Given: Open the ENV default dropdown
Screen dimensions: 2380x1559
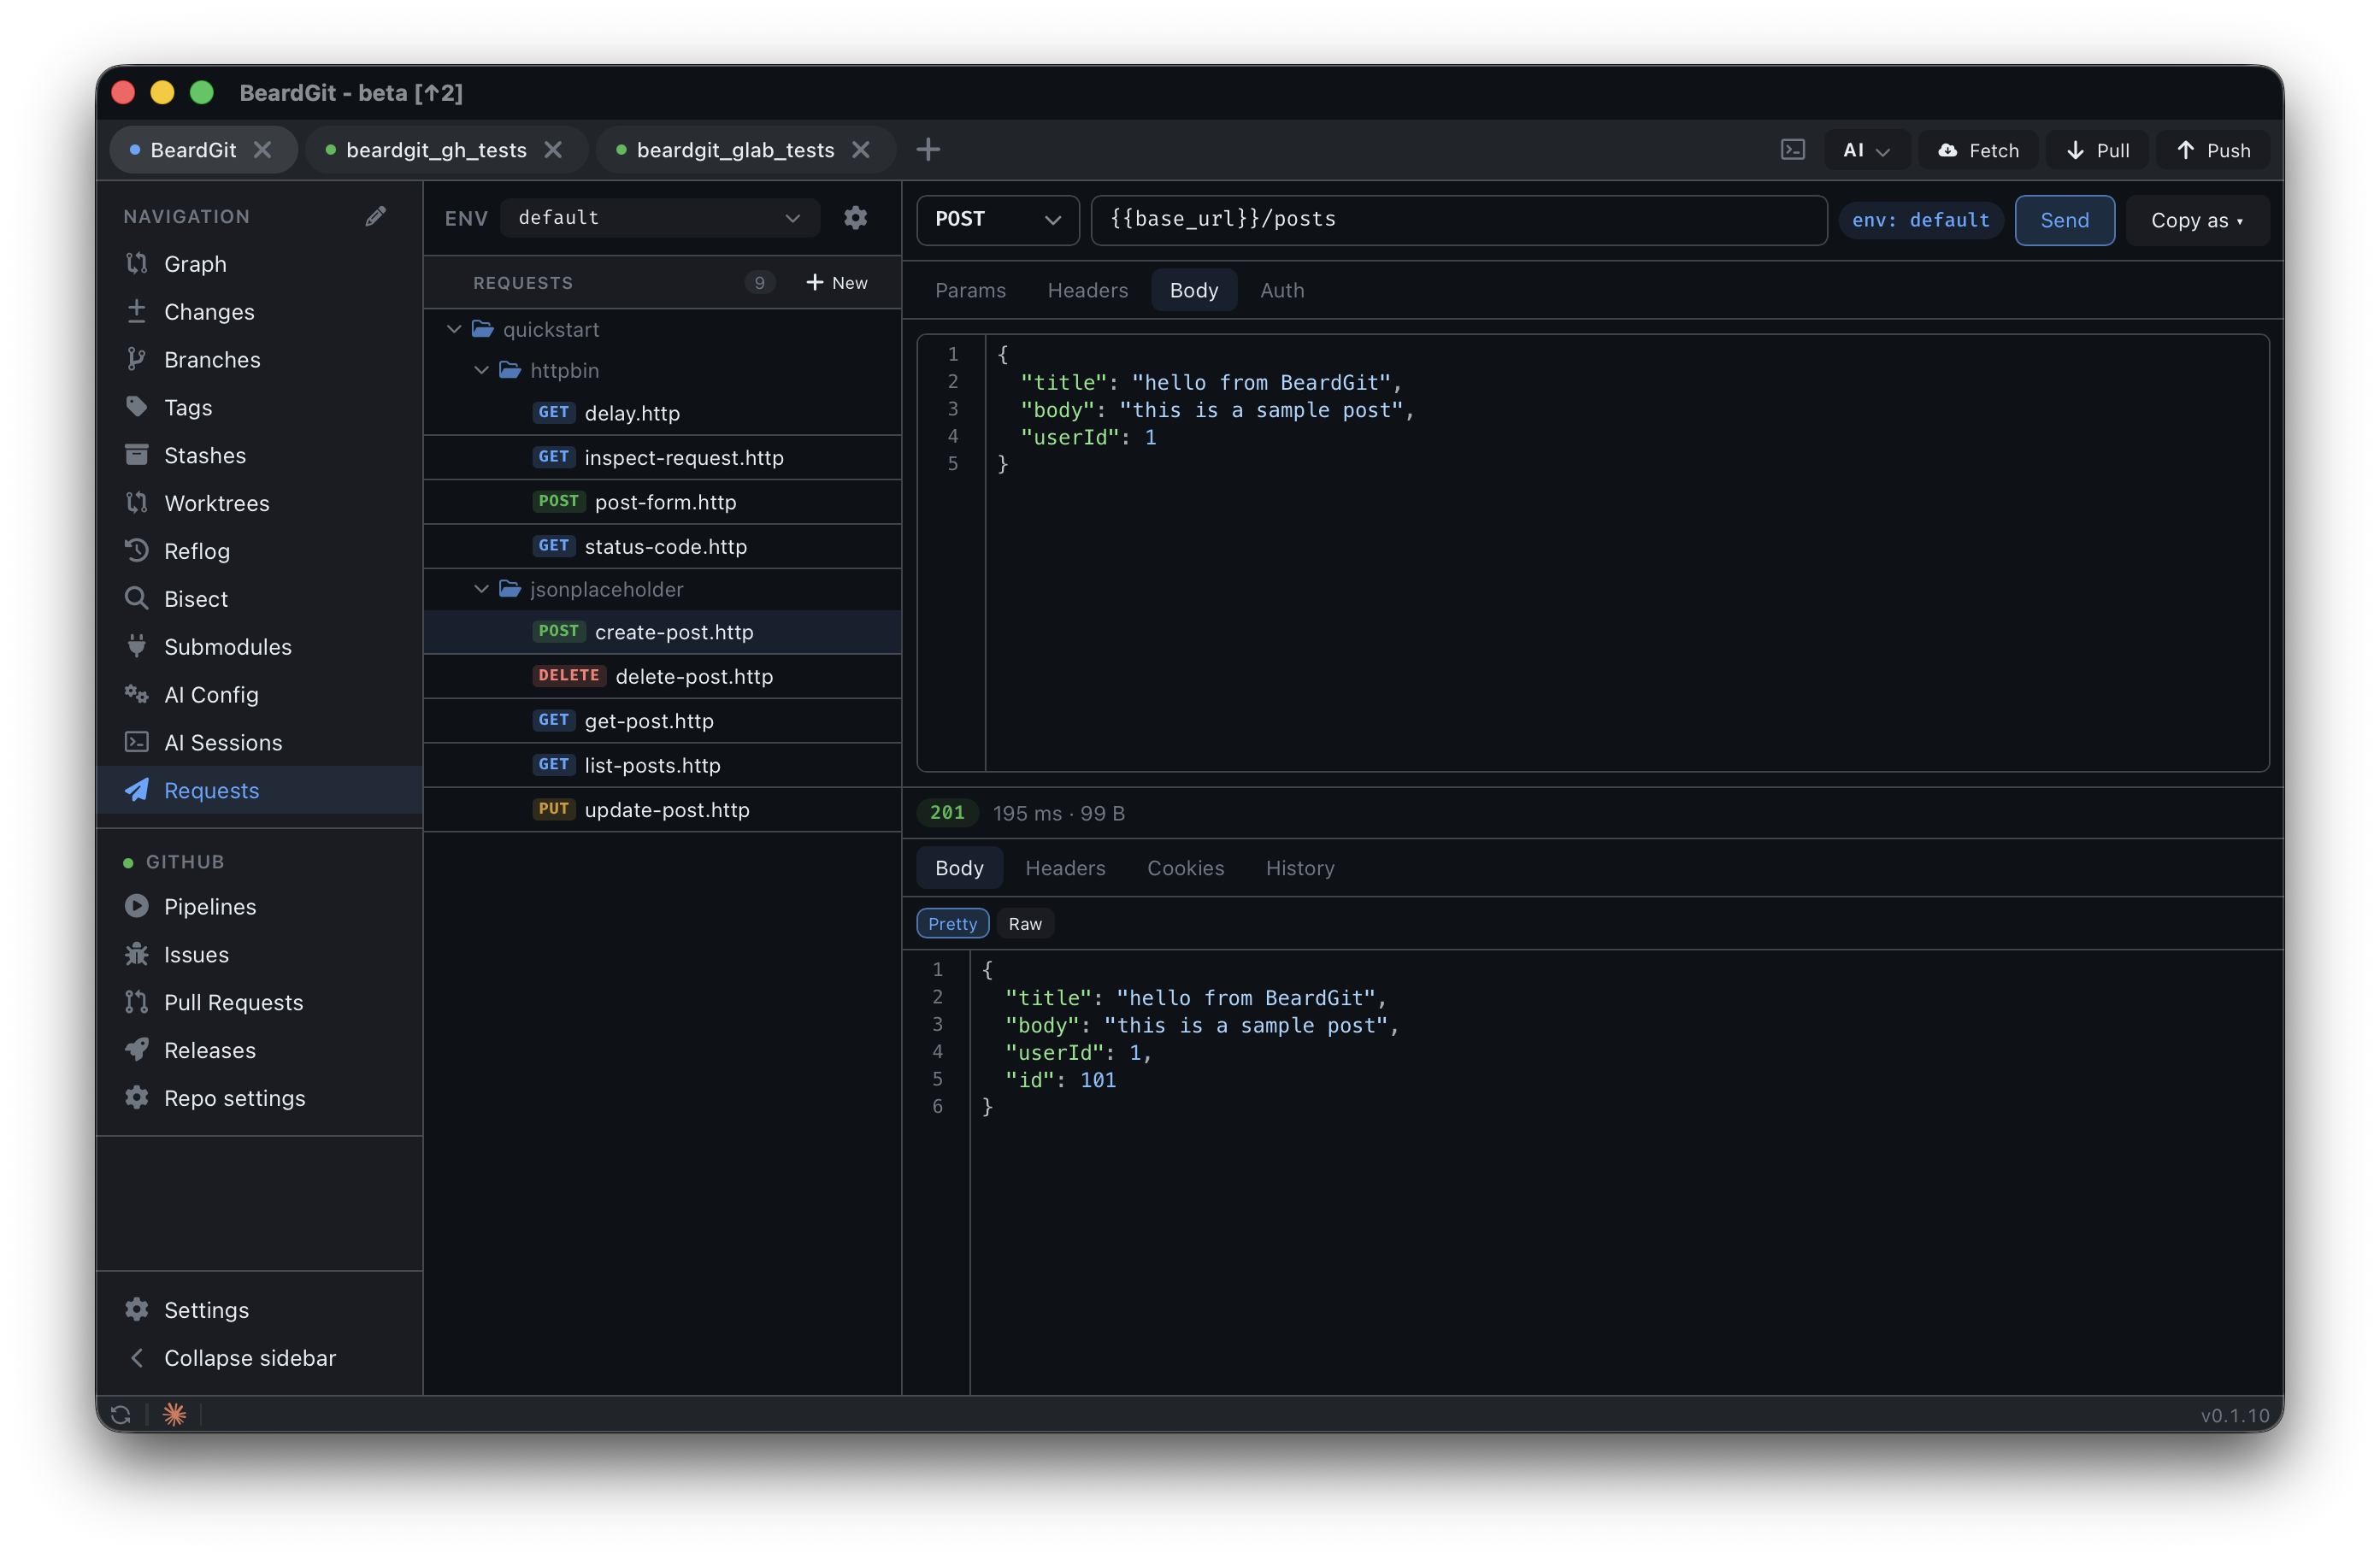Looking at the screenshot, I should click(660, 218).
